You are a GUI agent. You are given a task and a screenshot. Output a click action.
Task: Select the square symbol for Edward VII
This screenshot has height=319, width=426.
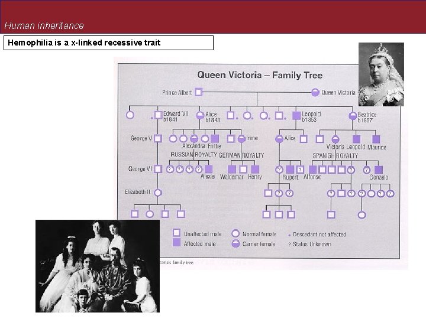[x=158, y=115]
